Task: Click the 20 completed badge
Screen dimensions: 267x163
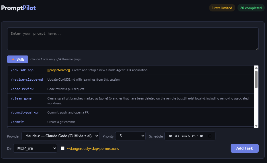Action: 251,8
